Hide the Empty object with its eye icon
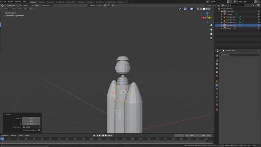 point(259,28)
